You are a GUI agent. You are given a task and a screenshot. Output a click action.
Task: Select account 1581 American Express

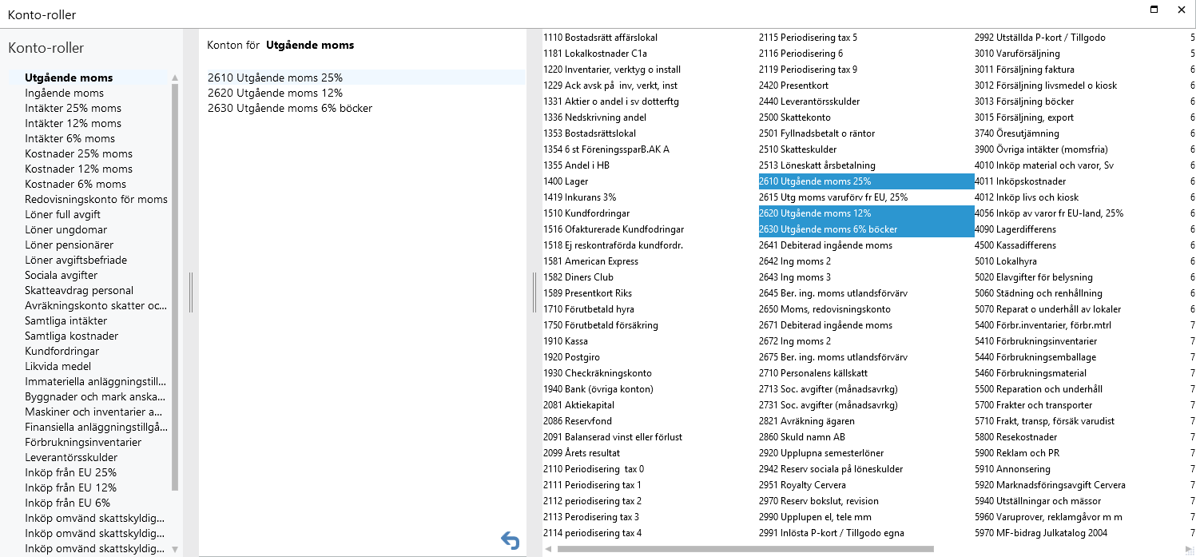pos(590,261)
